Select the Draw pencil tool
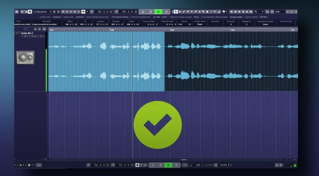The height and width of the screenshot is (176, 319). point(184,12)
